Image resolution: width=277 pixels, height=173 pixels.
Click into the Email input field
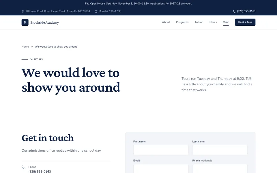(161, 169)
